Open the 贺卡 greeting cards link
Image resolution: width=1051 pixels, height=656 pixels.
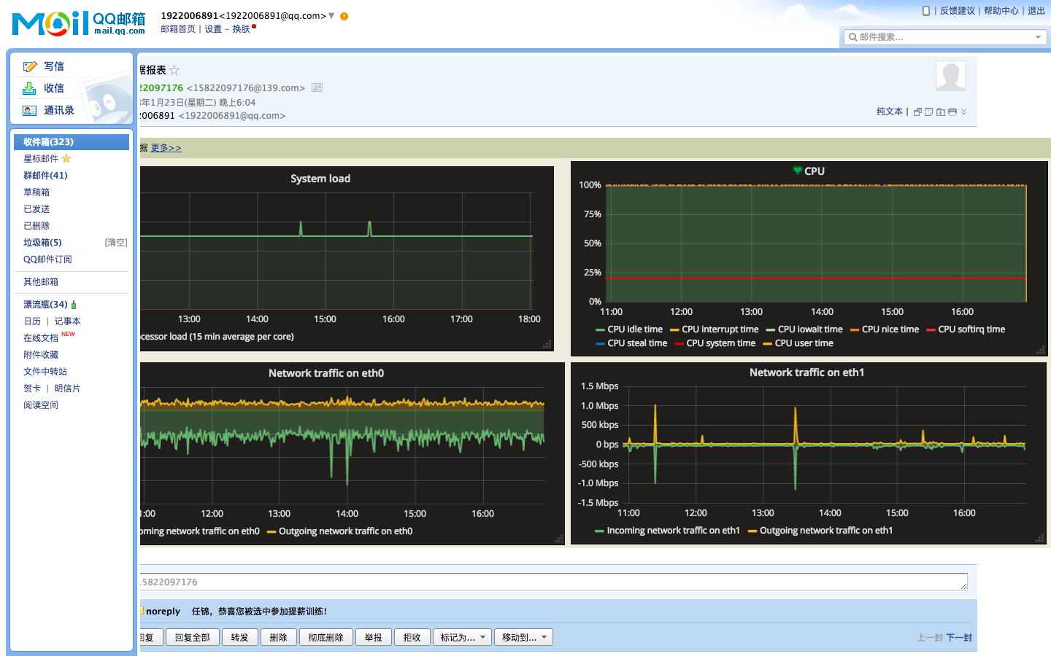pos(32,388)
